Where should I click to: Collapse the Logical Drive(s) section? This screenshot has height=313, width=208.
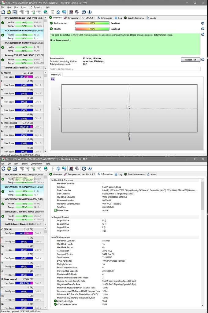coord(52,217)
